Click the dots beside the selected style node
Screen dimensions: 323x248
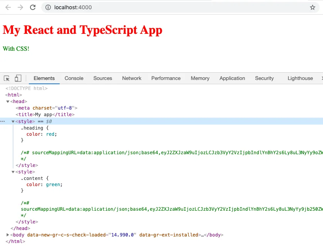(x=3, y=121)
